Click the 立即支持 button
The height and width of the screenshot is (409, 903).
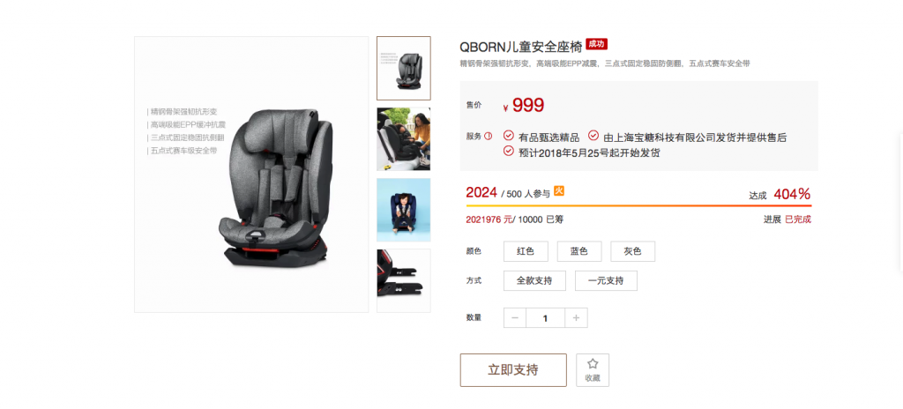[x=513, y=370]
